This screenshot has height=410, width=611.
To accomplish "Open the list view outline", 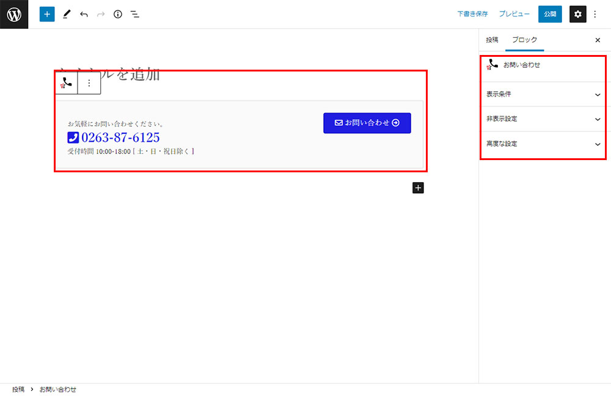I will coord(135,14).
